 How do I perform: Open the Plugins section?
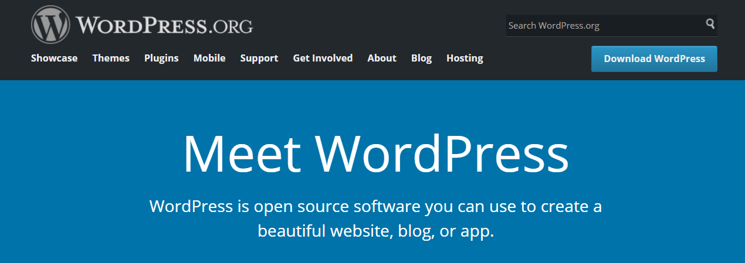161,58
